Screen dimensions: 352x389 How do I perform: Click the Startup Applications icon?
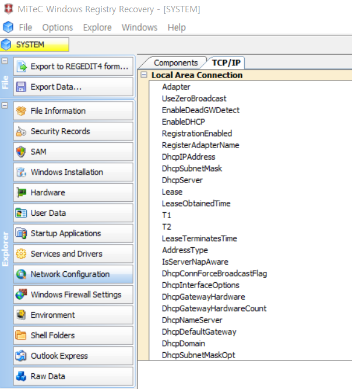click(21, 233)
